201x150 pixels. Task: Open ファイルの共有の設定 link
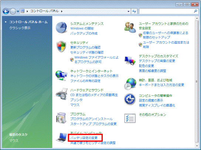[x=85, y=81]
